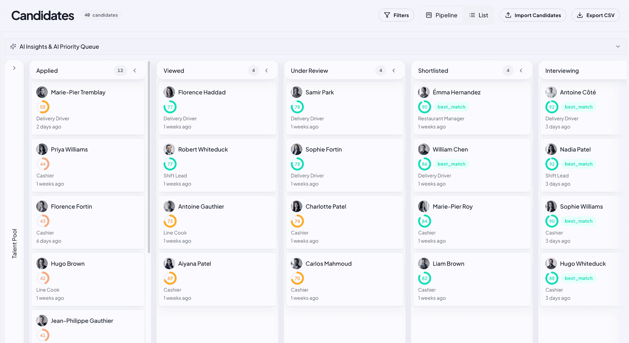
Task: Click Émma Hernandez's best_match badge
Action: click(x=451, y=107)
